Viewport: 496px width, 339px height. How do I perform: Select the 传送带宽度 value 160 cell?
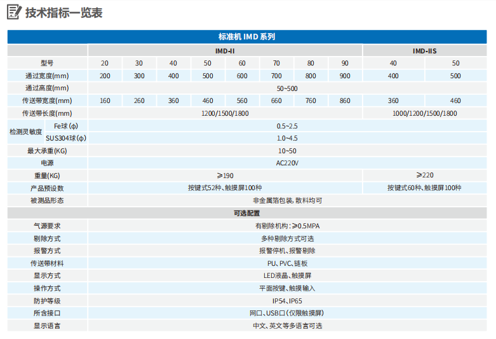(x=105, y=100)
